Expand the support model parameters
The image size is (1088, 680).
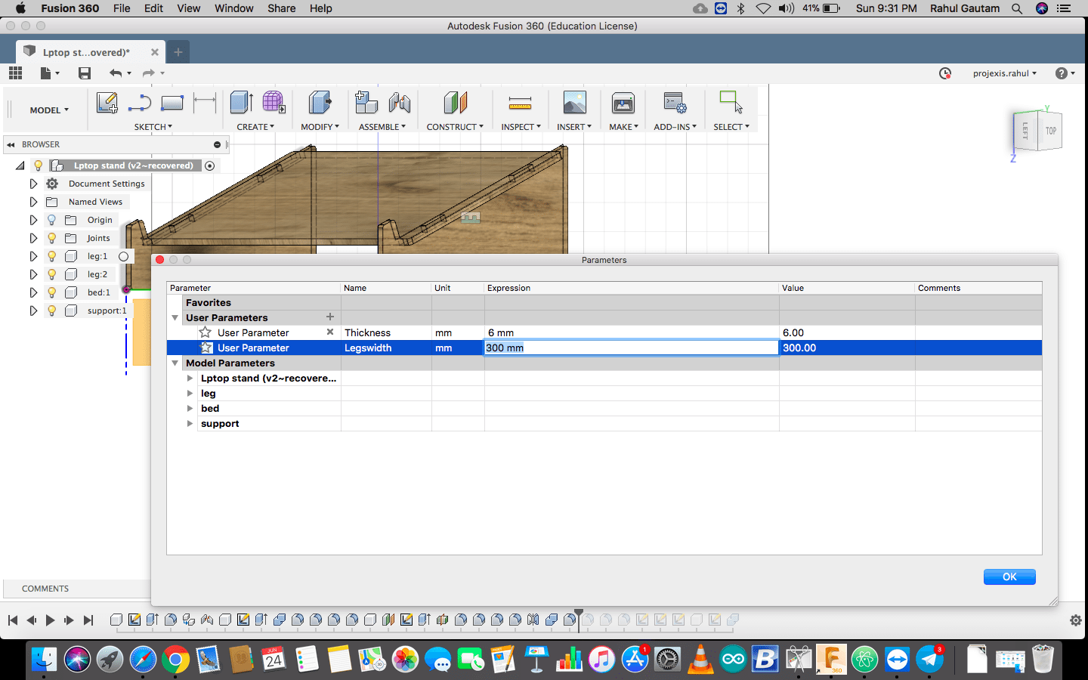click(190, 424)
